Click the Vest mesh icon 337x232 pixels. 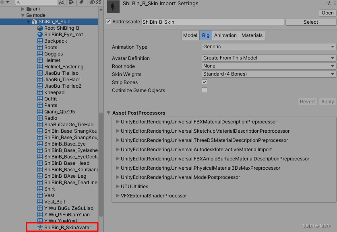pyautogui.click(x=40, y=195)
